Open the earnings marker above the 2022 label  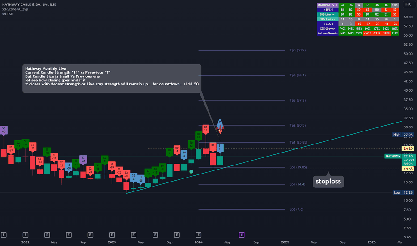25,234
